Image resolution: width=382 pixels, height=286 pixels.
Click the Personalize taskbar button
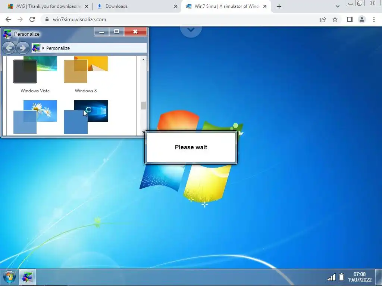27,277
